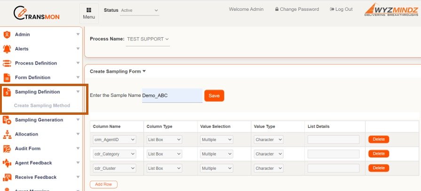Screen dimensions: 421x191
Task: Open Column Type dropdown in crm_AgentID row
Action: tap(164, 140)
